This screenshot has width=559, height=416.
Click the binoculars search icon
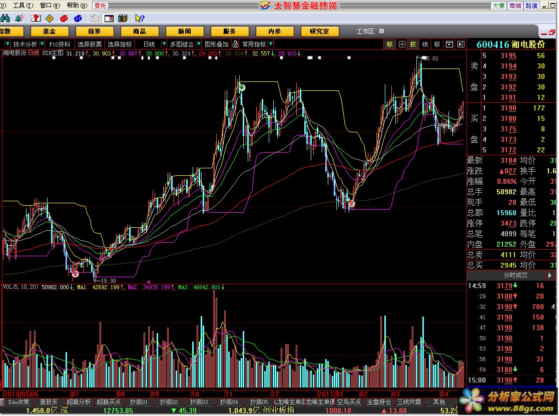5,18
